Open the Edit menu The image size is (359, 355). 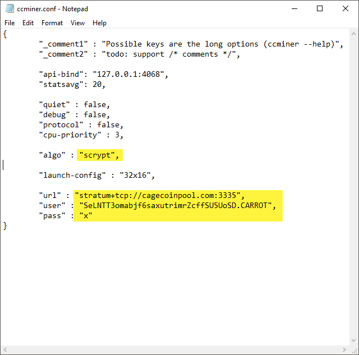(28, 23)
